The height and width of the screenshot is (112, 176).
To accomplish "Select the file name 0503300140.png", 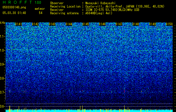I will tap(14, 7).
